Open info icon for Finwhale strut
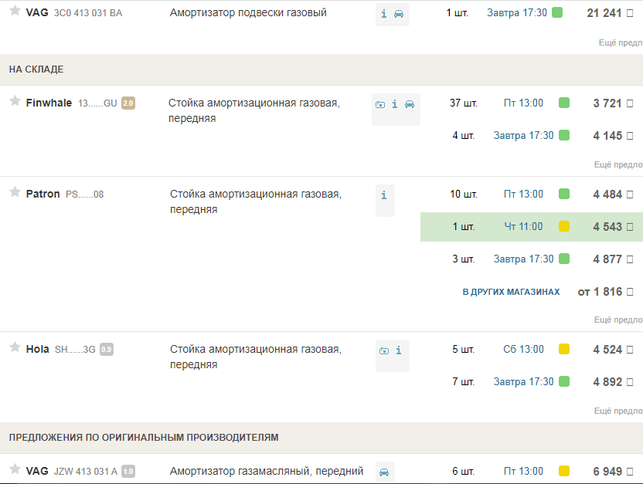643x484 pixels. [x=394, y=104]
